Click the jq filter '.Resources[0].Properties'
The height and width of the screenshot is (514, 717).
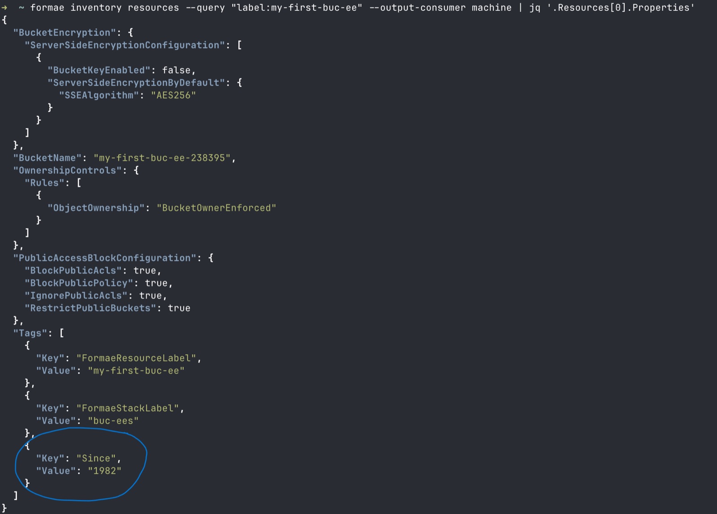pos(621,8)
